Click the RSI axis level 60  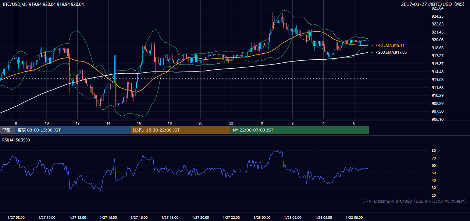coord(434,165)
